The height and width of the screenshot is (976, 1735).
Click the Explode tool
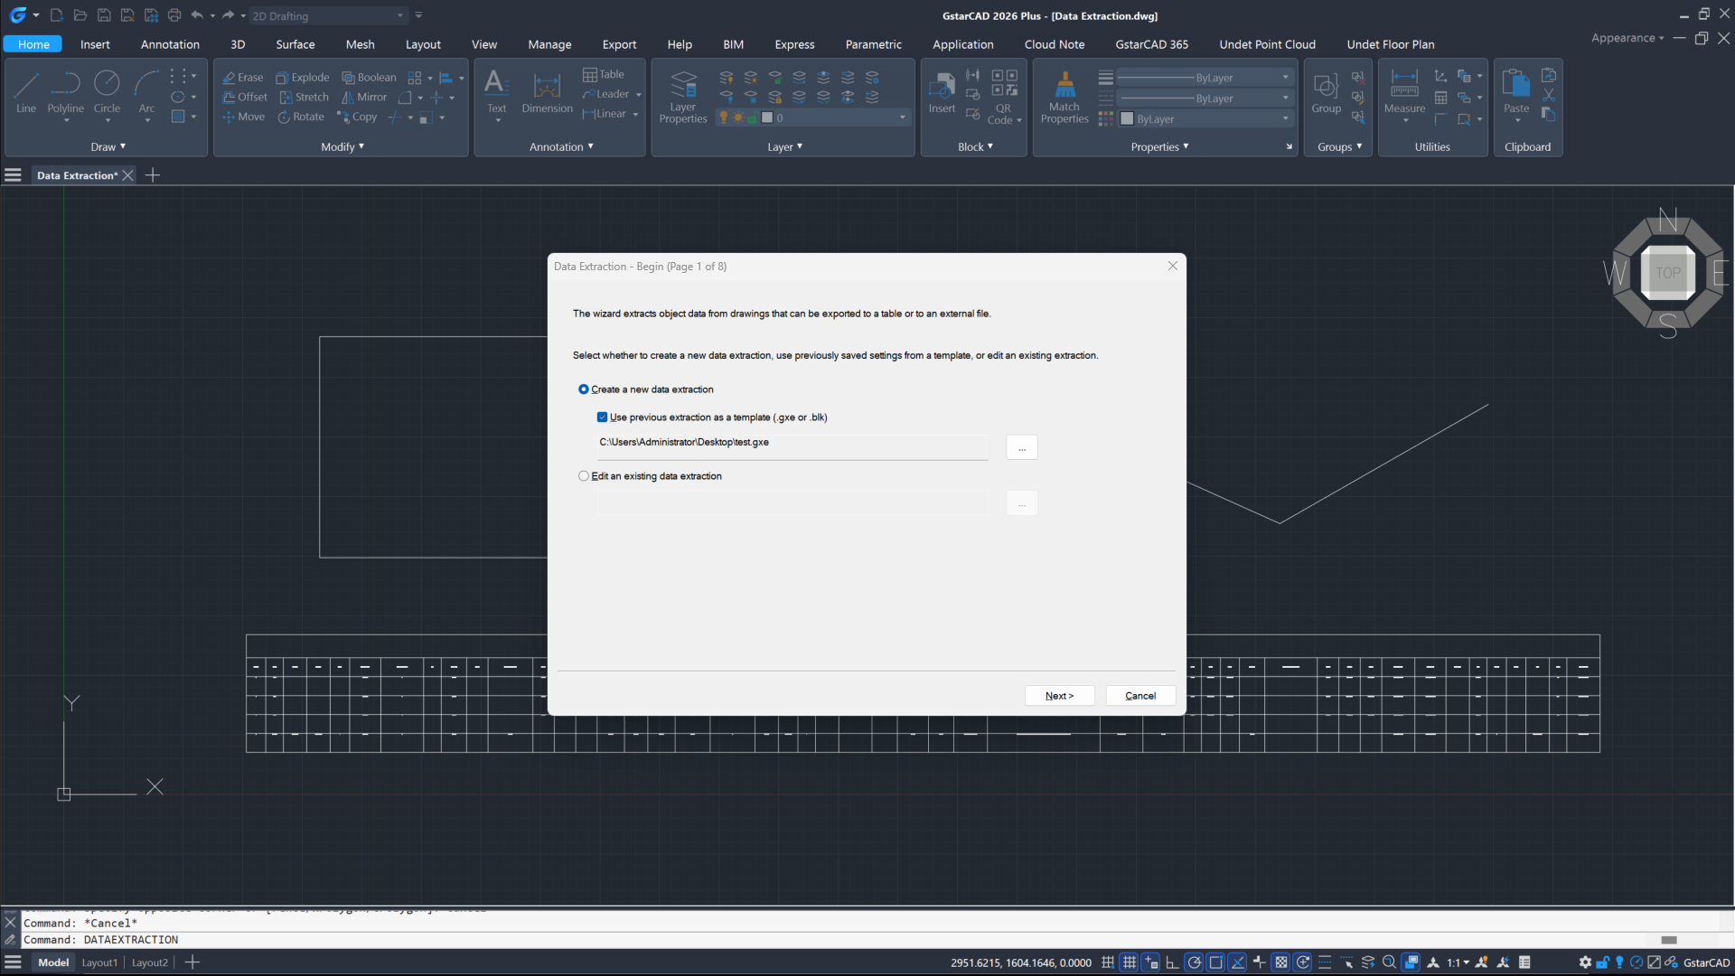pos(303,78)
